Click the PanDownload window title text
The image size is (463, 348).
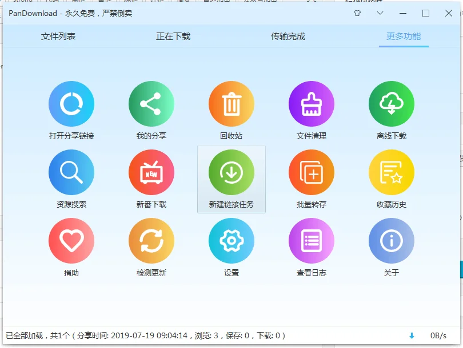[x=70, y=13]
